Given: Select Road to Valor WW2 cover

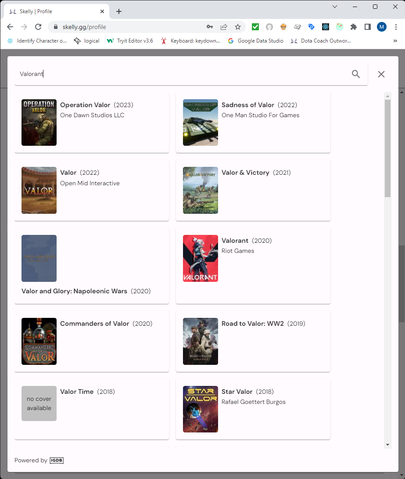Looking at the screenshot, I should coord(201,342).
